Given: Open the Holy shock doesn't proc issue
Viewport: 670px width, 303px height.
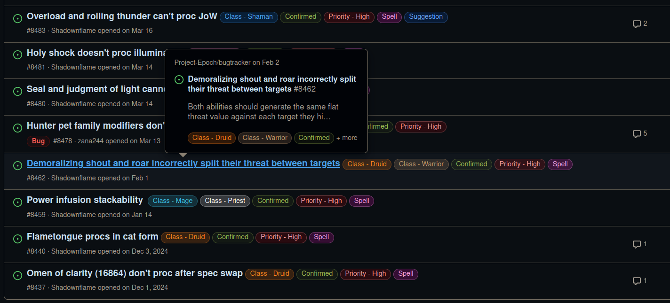Looking at the screenshot, I should coord(96,53).
